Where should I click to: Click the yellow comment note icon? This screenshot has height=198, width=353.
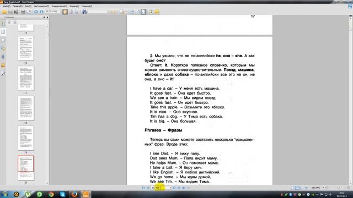[157, 12]
